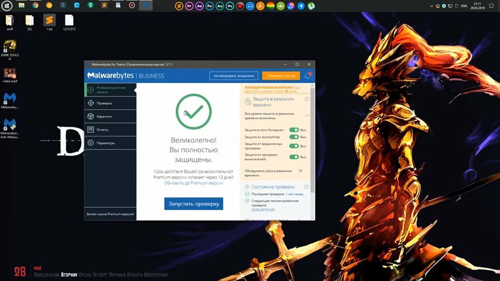This screenshot has width=500, height=281.
Task: Click Активировать лицензию button
Action: (234, 76)
